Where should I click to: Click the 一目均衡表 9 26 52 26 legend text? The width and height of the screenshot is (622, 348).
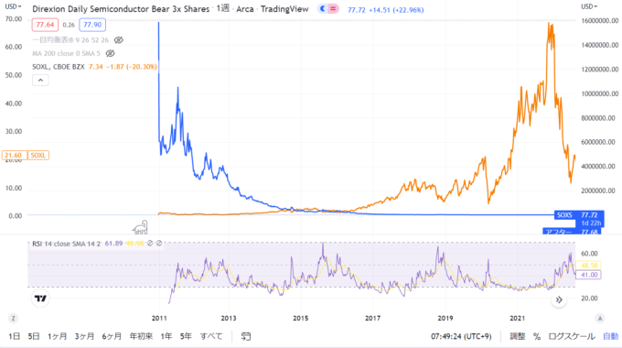(x=70, y=40)
